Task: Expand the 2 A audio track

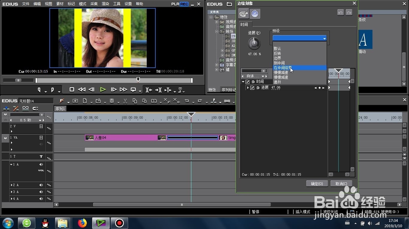Action: [11, 185]
